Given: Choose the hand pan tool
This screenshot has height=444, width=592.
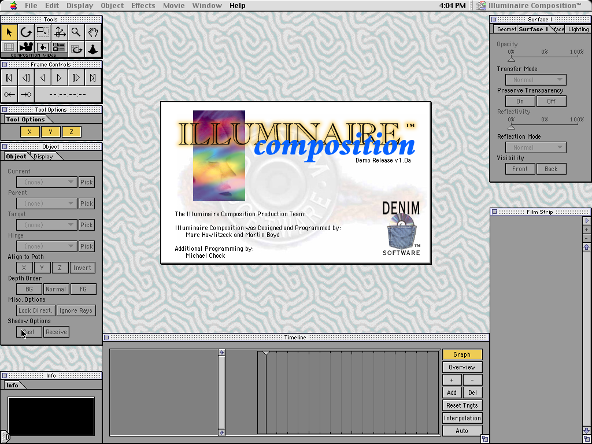Looking at the screenshot, I should [93, 32].
